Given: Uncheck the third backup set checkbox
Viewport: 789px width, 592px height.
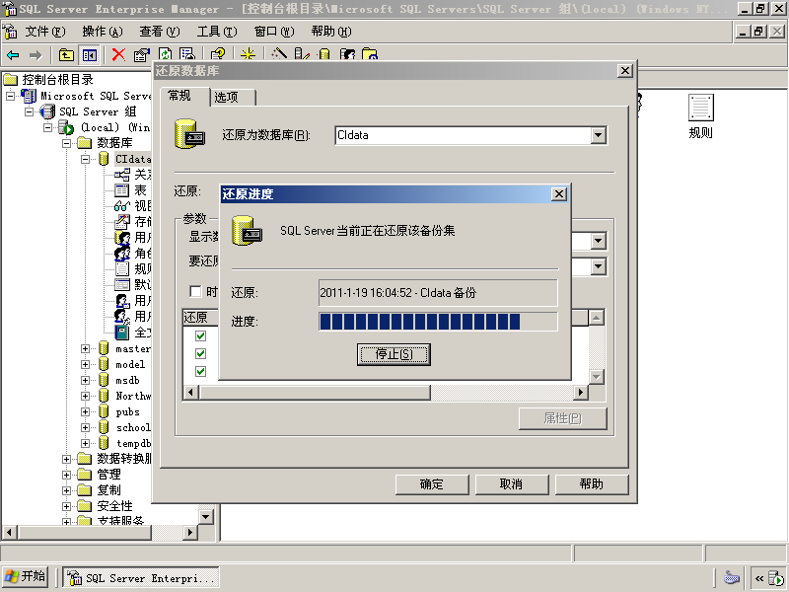Looking at the screenshot, I should [x=200, y=371].
